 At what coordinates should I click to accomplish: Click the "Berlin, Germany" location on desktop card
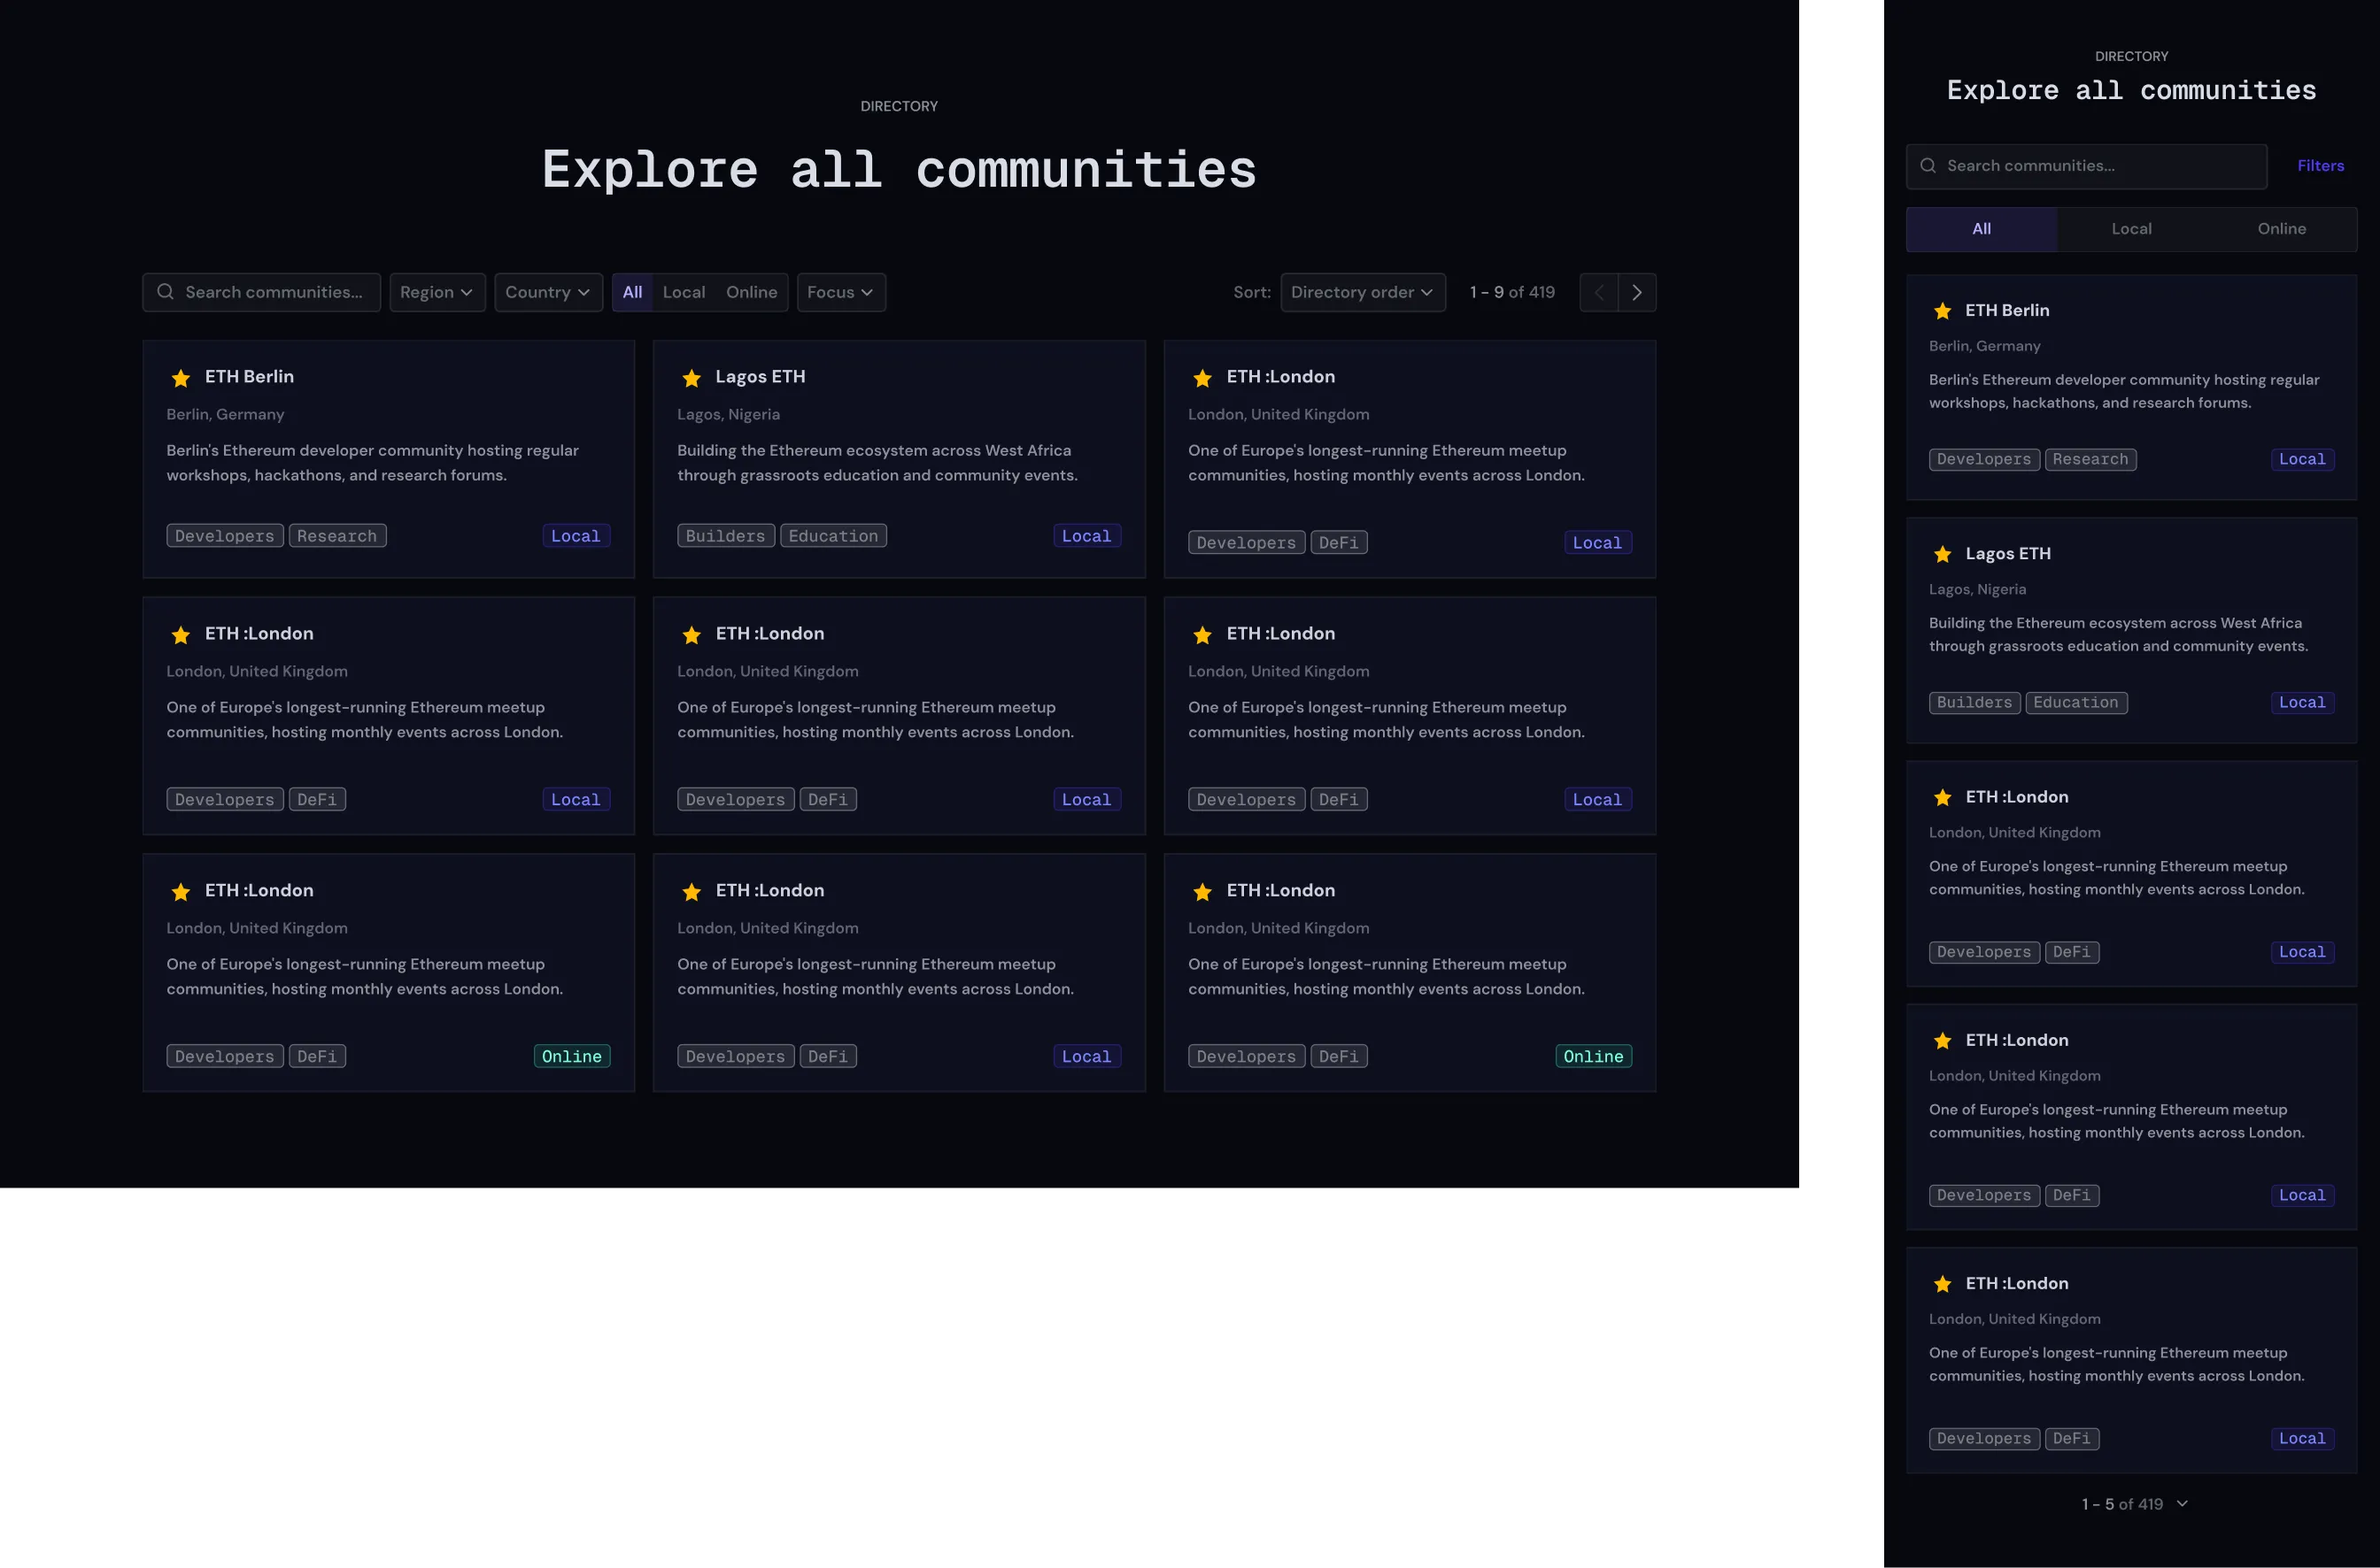(x=225, y=414)
